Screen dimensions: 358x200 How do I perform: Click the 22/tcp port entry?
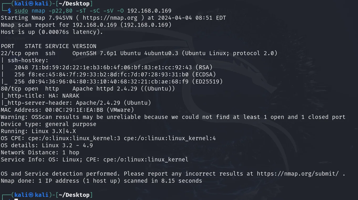coord(11,53)
